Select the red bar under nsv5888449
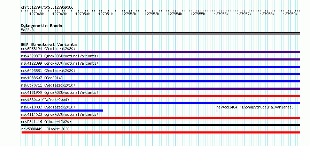 click(x=161, y=132)
